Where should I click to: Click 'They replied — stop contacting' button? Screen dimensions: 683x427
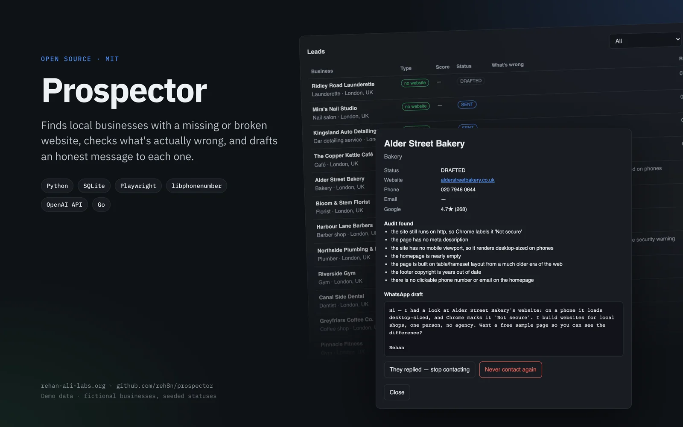429,370
